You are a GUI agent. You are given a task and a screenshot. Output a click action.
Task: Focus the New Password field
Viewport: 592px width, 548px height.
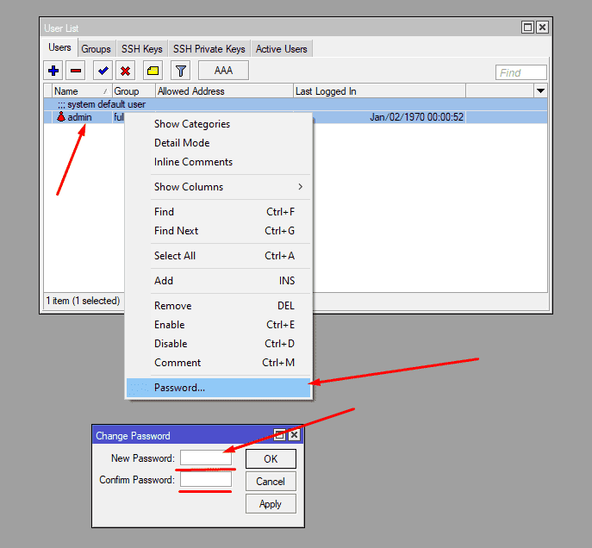pos(205,458)
